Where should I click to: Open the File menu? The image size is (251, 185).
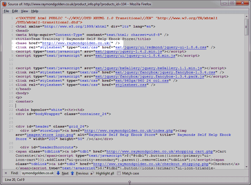coord(6,11)
